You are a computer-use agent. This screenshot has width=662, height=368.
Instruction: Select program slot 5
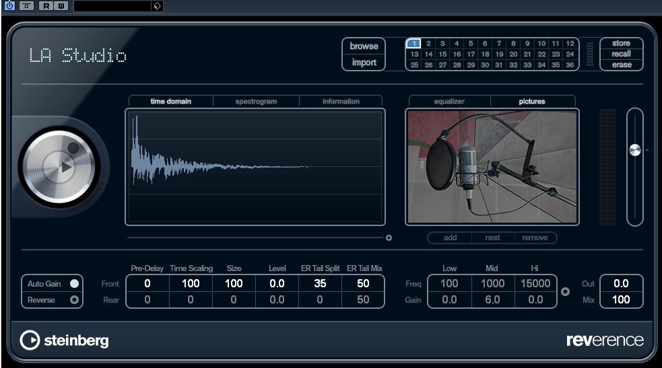(471, 44)
